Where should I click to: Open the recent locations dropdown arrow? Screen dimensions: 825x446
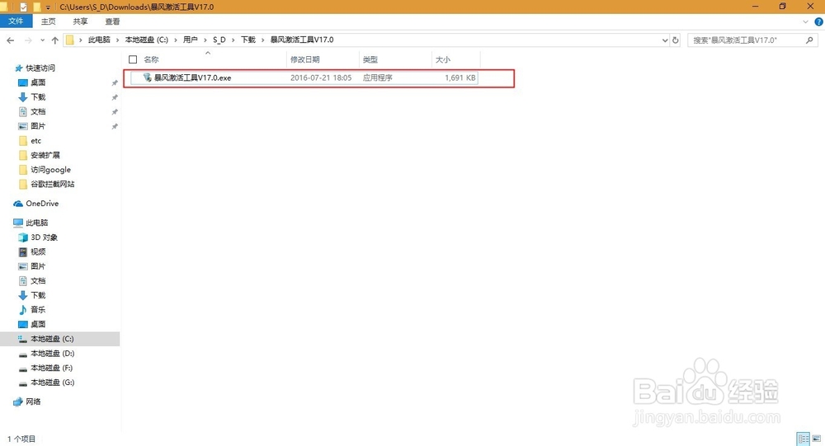coord(42,40)
